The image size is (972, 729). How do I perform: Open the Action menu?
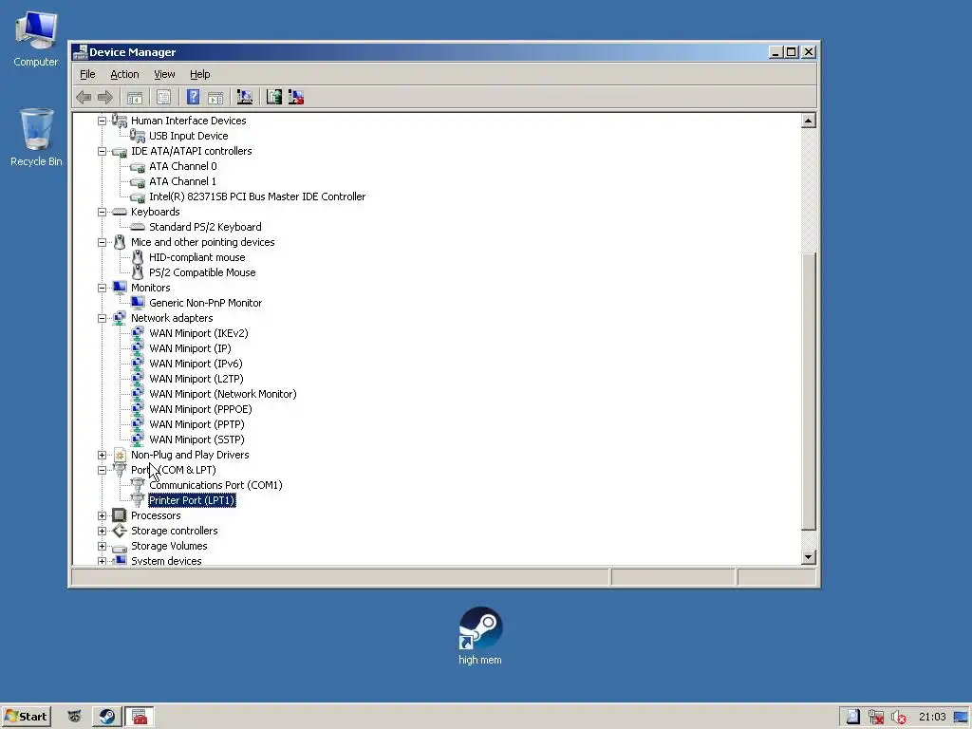pos(124,74)
